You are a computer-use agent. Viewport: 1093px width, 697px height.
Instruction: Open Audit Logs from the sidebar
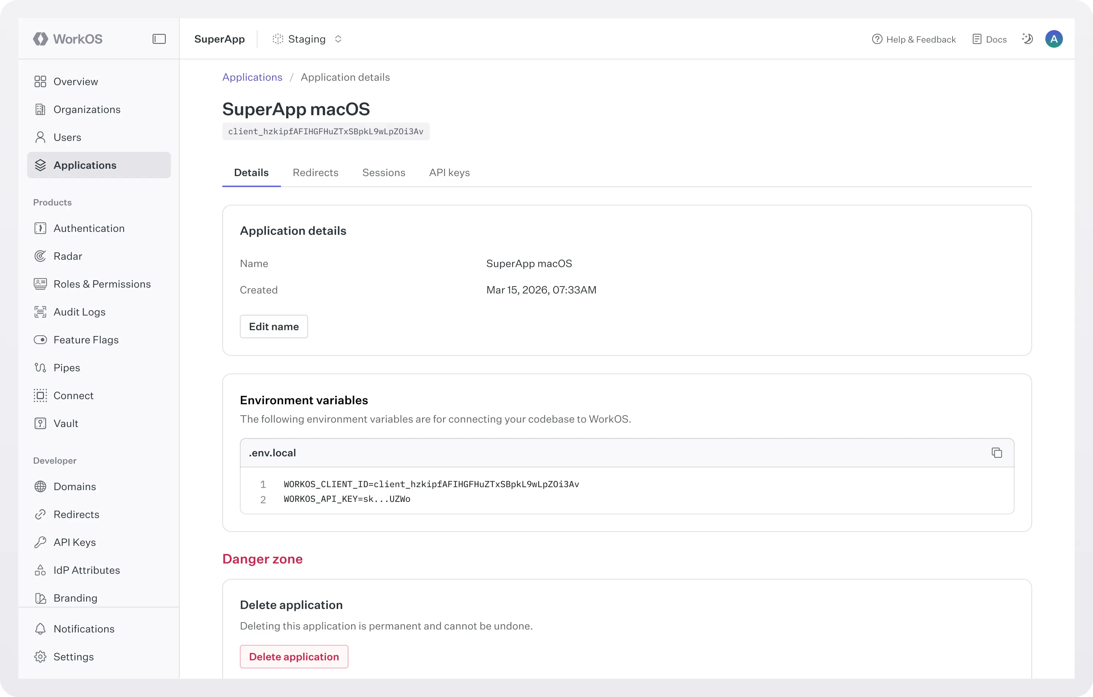pyautogui.click(x=80, y=311)
